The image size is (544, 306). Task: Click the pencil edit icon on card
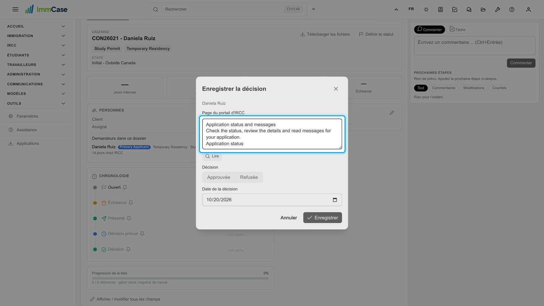(392, 113)
